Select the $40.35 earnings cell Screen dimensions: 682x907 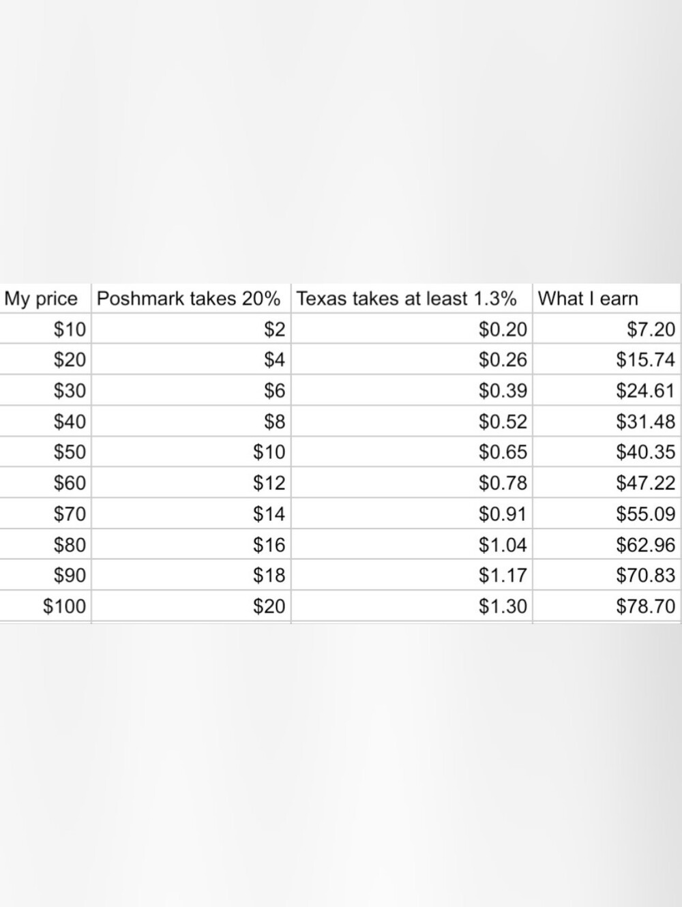click(x=606, y=452)
